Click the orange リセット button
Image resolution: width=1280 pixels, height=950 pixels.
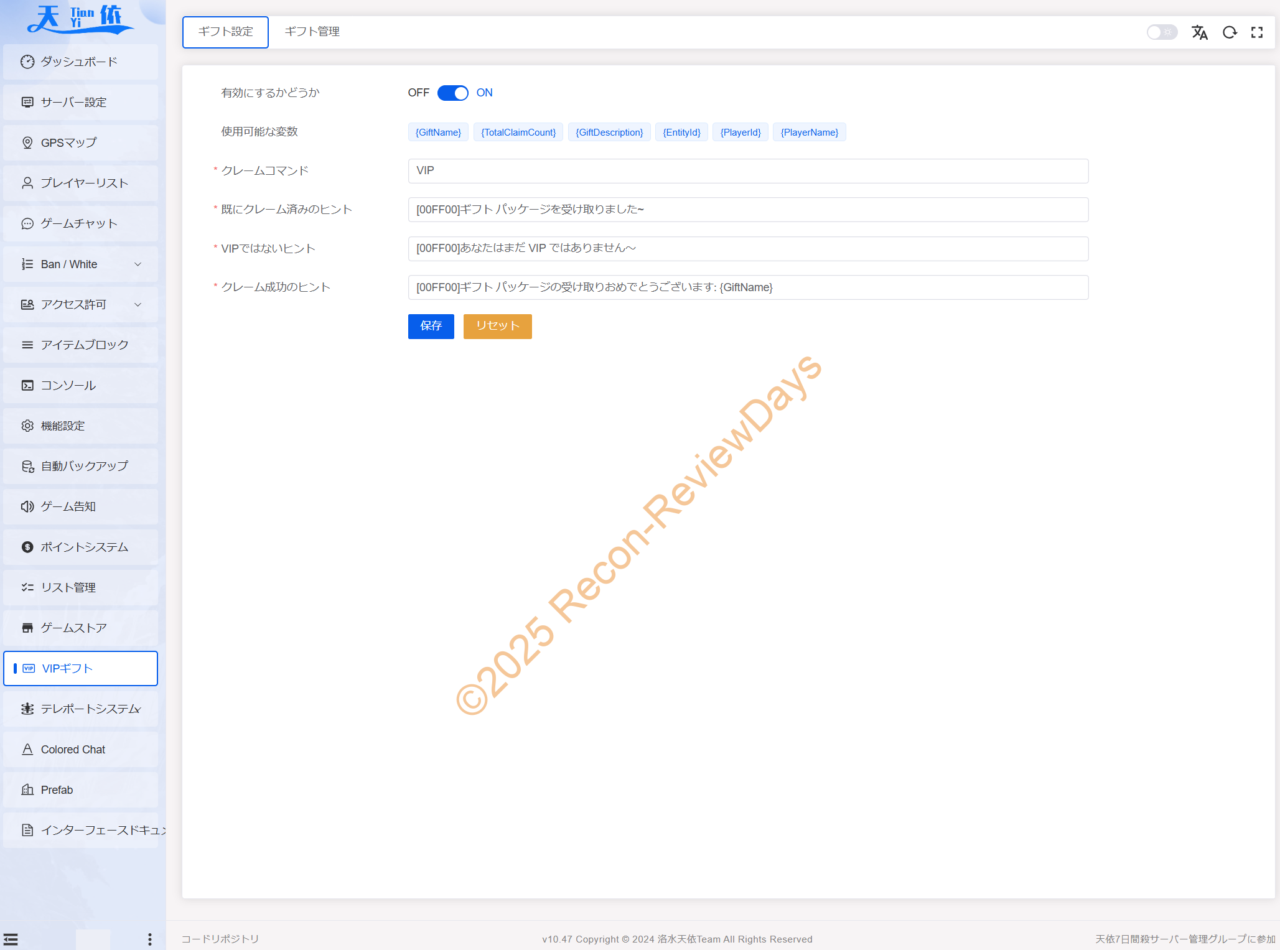pyautogui.click(x=497, y=326)
